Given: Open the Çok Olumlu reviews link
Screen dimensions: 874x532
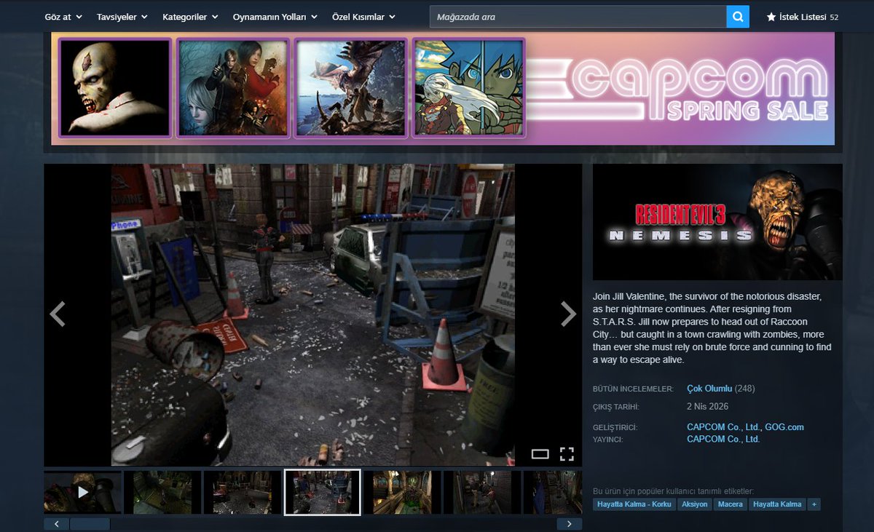Looking at the screenshot, I should coord(709,389).
